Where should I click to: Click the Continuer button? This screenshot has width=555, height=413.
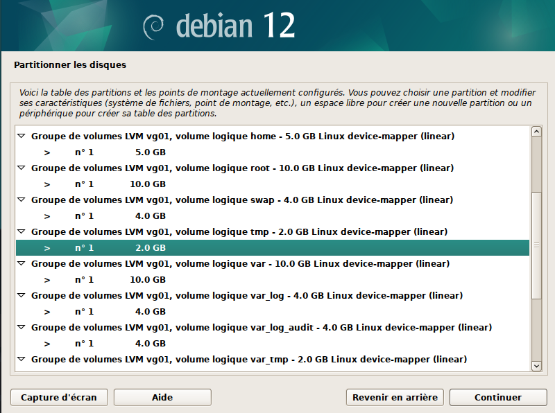click(497, 398)
